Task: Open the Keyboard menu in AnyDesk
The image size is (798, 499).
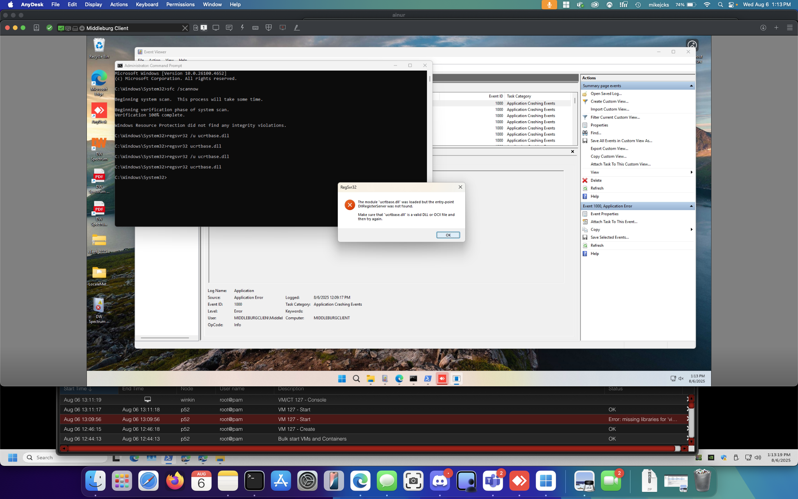Action: coord(147,5)
